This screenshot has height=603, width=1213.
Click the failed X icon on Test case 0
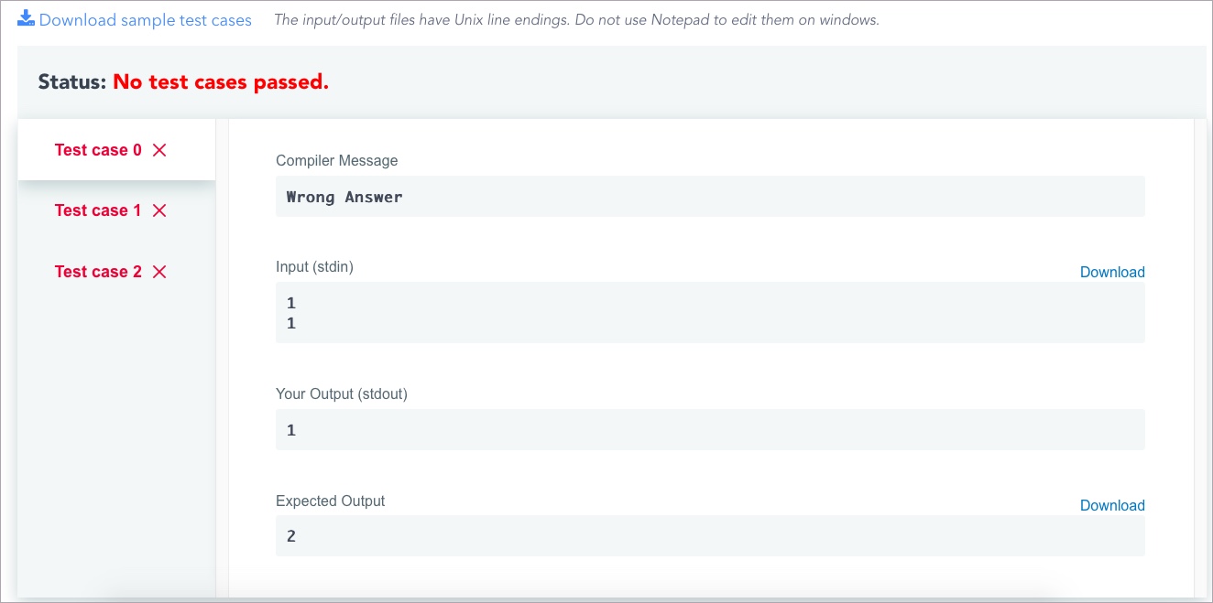pyautogui.click(x=159, y=150)
